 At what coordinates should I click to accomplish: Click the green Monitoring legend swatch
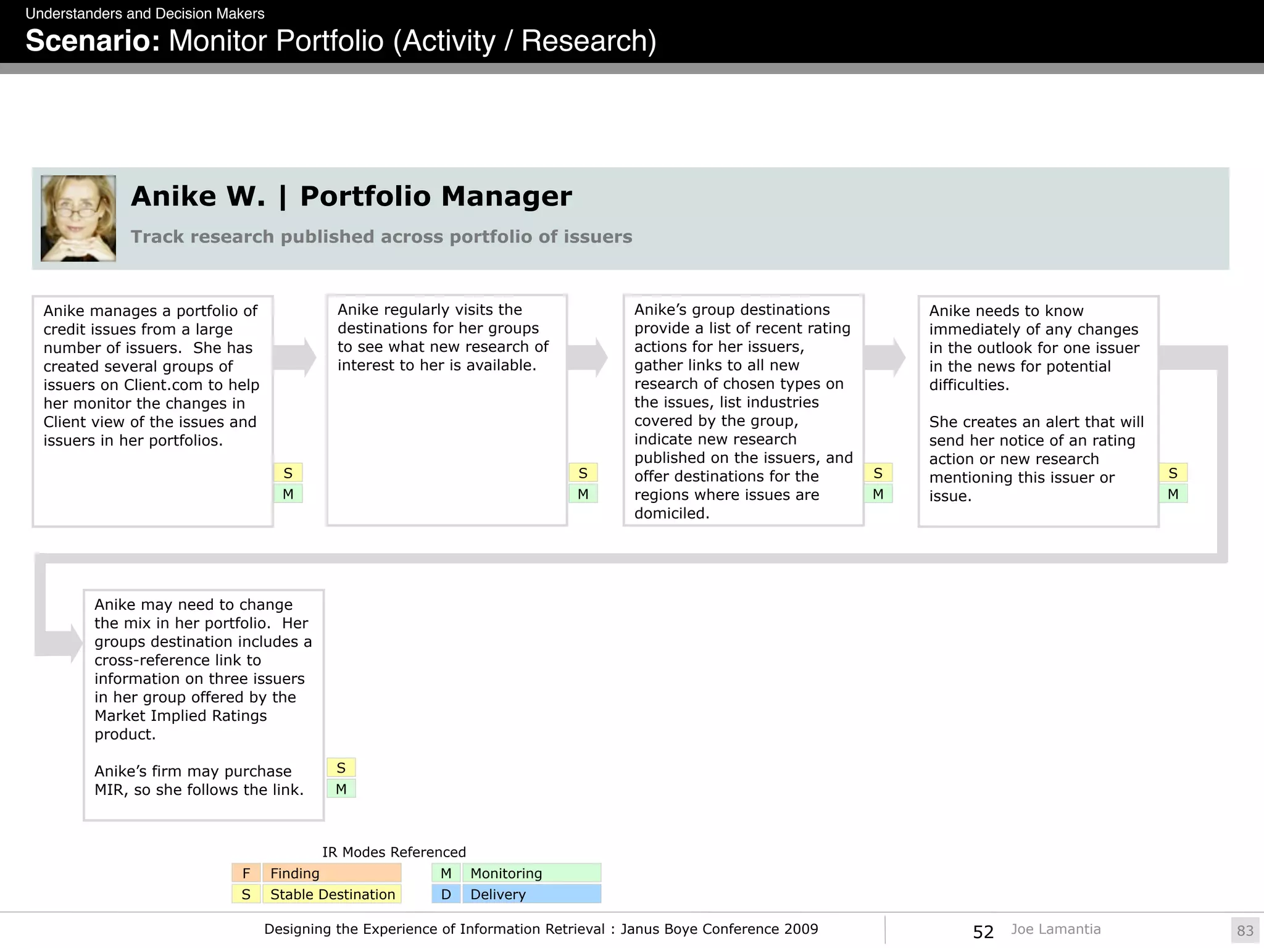point(532,873)
